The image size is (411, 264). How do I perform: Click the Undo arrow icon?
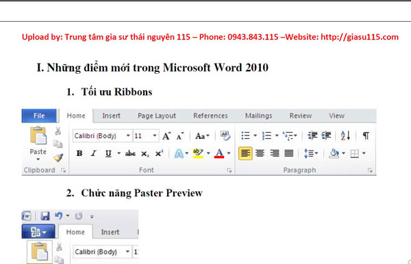point(59,216)
